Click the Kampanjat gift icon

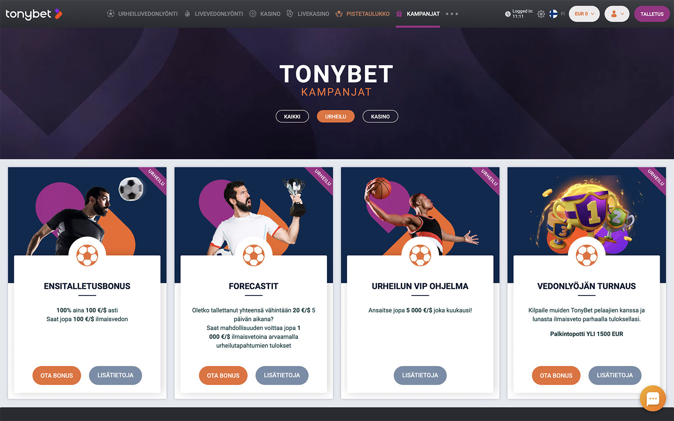coord(399,14)
